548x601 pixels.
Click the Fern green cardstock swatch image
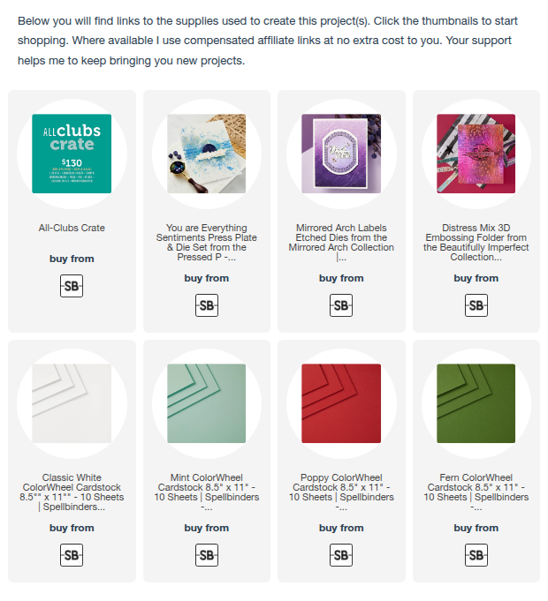(476, 403)
